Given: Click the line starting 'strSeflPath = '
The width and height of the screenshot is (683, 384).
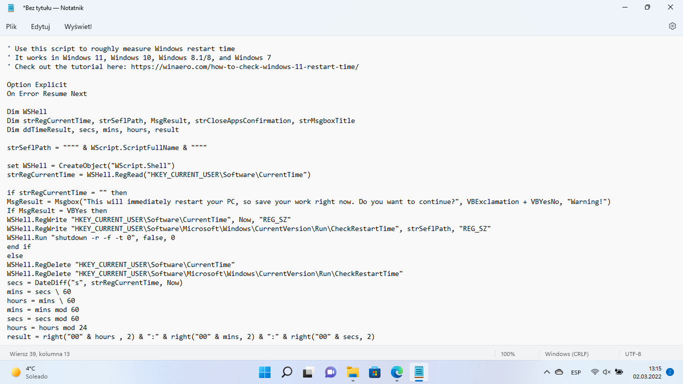Looking at the screenshot, I should [107, 147].
